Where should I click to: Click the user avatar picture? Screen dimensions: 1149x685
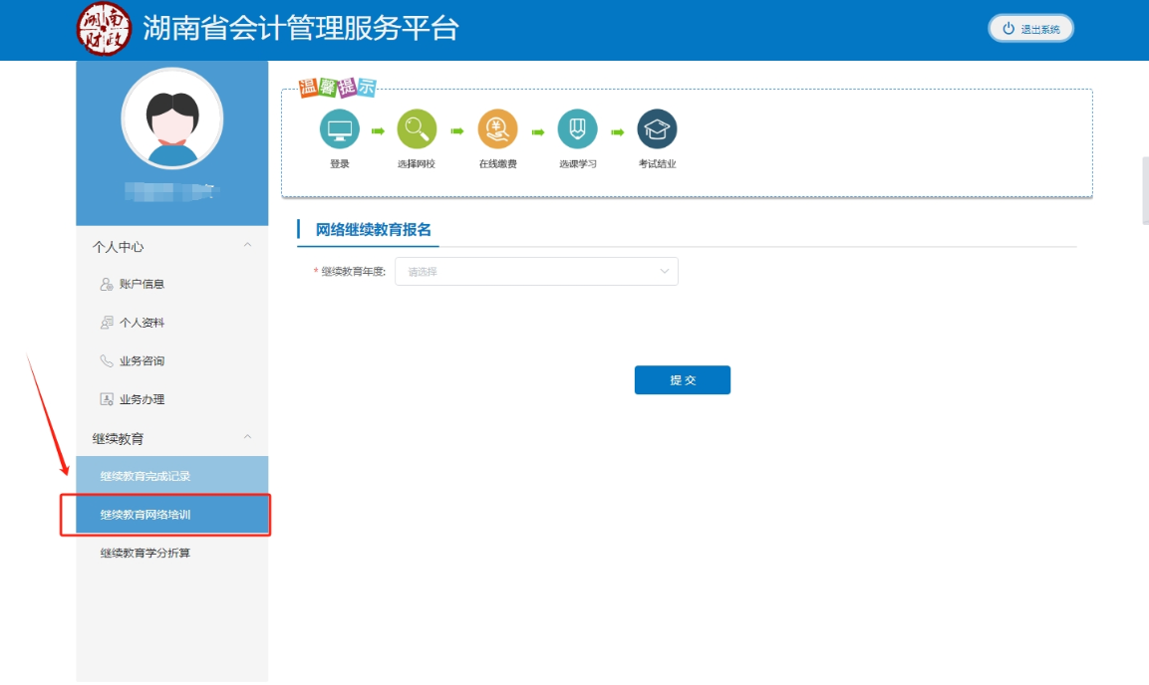(171, 117)
